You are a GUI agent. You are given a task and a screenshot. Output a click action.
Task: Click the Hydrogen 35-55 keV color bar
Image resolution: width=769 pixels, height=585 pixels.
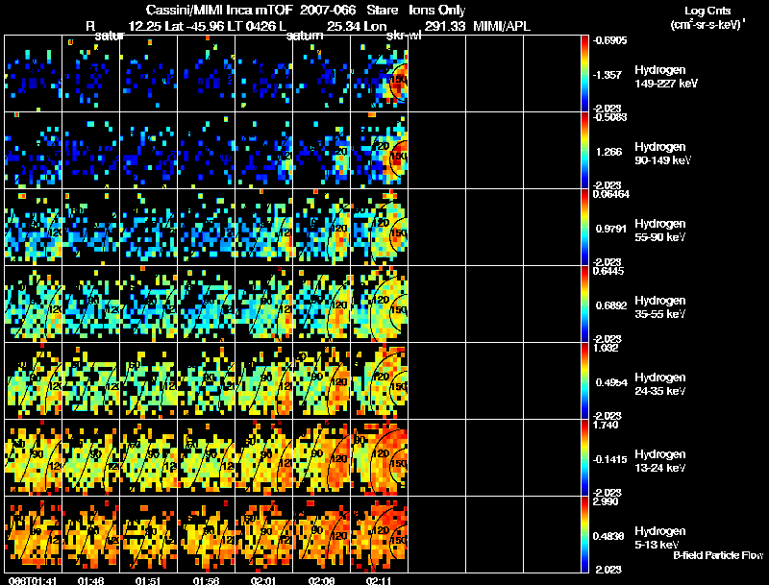[x=584, y=305]
